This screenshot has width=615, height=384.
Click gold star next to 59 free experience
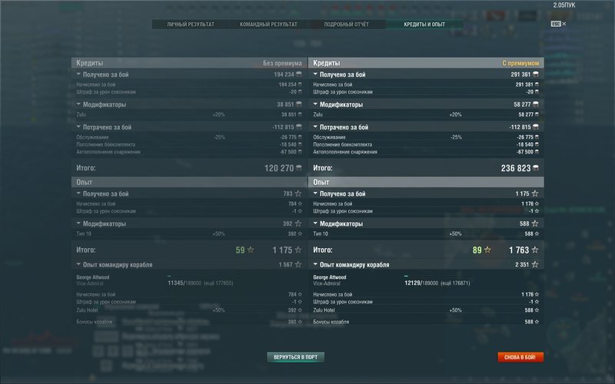click(250, 250)
